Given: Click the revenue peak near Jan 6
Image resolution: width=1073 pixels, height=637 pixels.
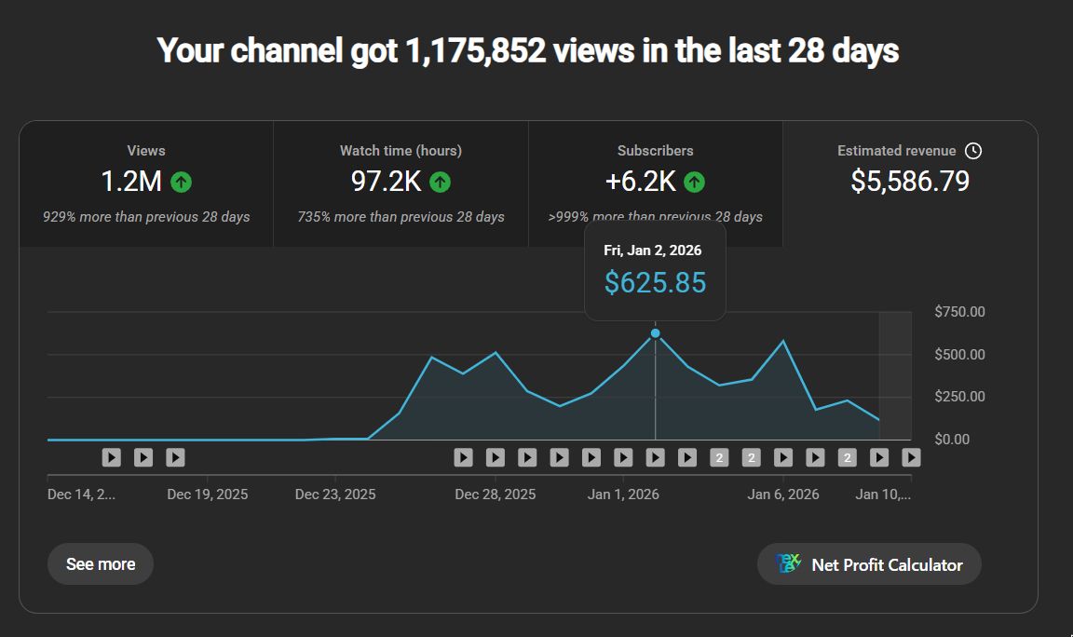Looking at the screenshot, I should tap(785, 342).
